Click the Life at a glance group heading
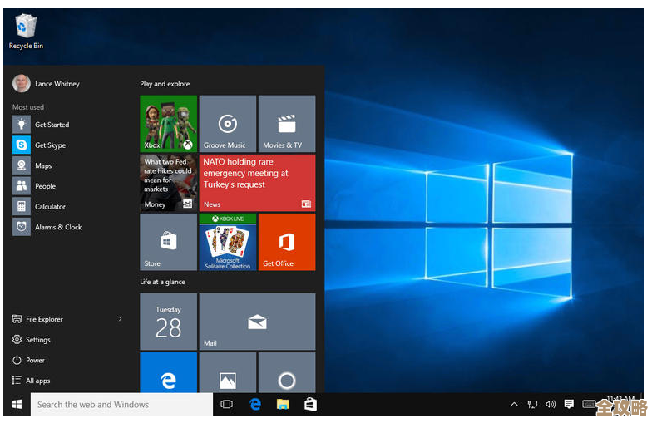 tap(163, 282)
